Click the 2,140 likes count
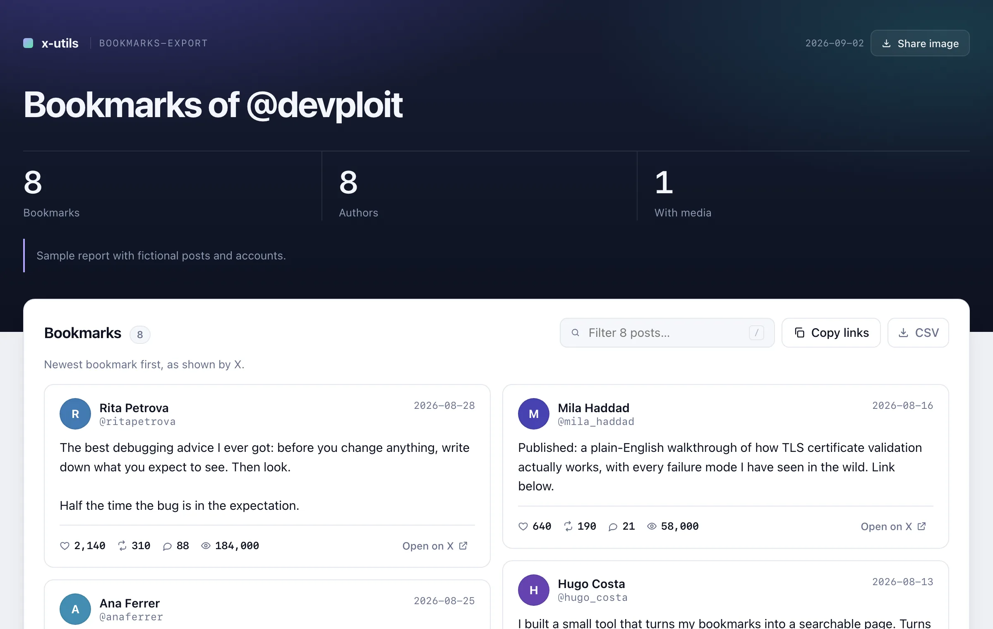Image resolution: width=993 pixels, height=629 pixels. (x=90, y=546)
